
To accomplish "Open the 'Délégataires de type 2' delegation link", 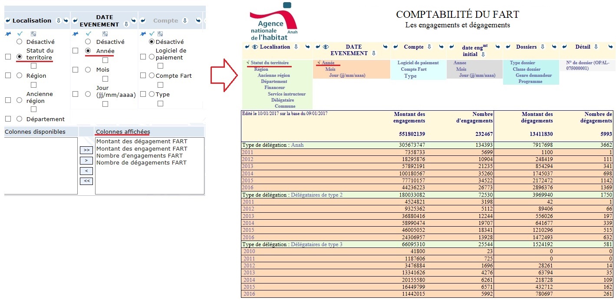I will tap(316, 195).
